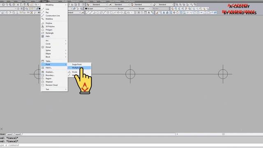Choose Ray from the Draw menu

click(x=54, y=12)
